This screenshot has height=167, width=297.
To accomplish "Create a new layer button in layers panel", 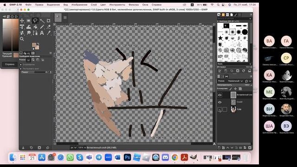I will [x=219, y=148].
